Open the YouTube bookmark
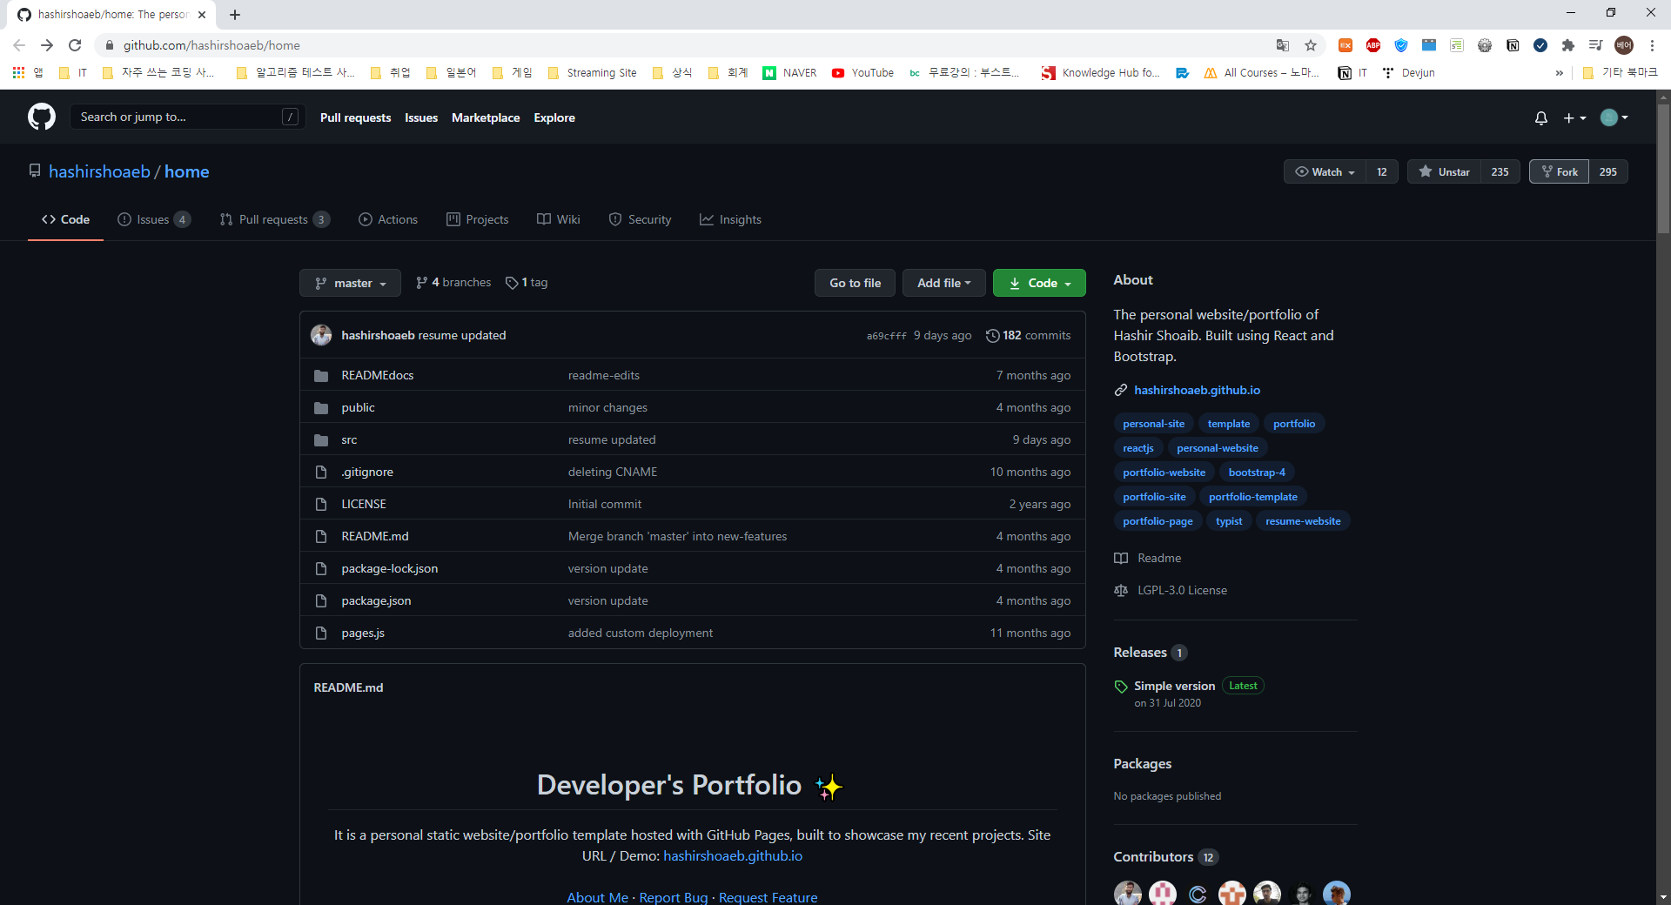1671x905 pixels. 862,73
